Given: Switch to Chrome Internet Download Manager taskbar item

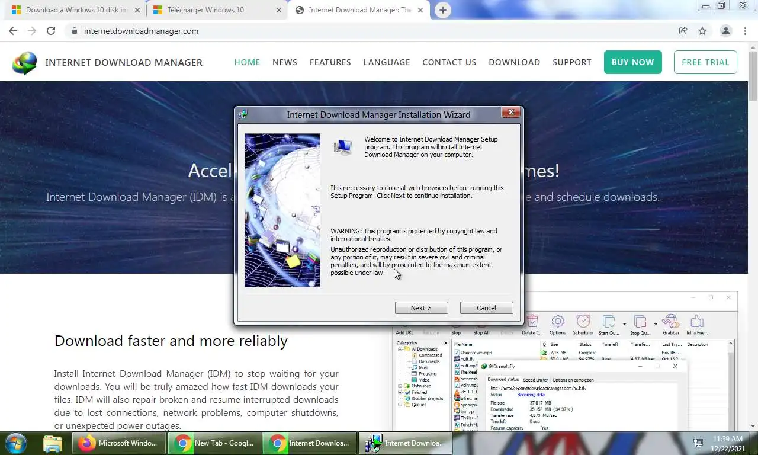Looking at the screenshot, I should tap(311, 443).
